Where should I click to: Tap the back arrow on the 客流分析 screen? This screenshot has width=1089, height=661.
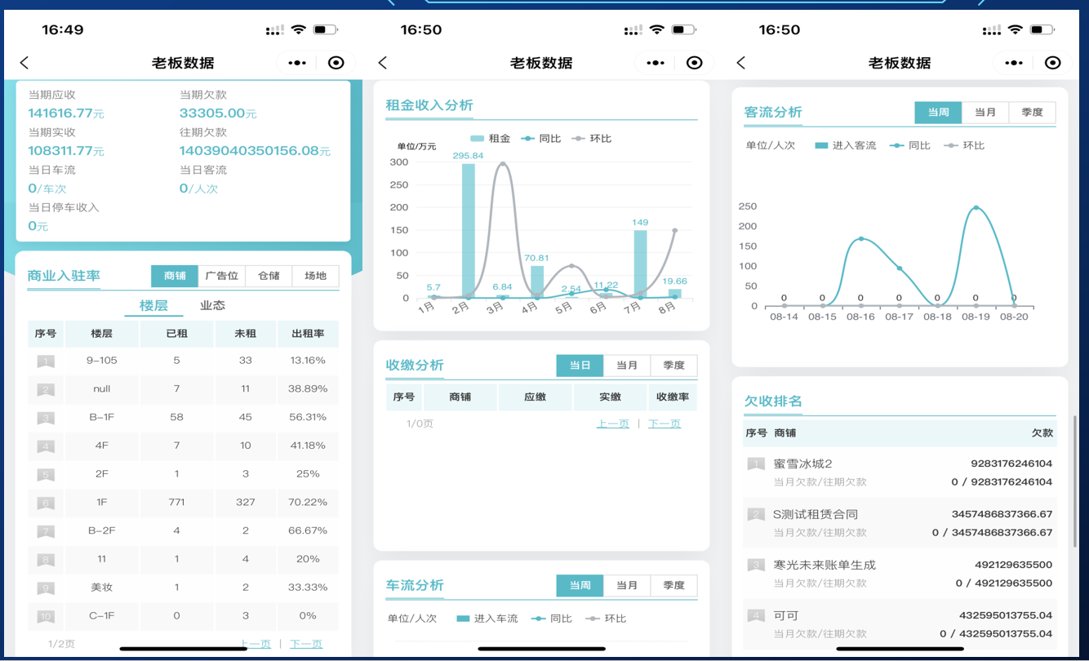(741, 63)
